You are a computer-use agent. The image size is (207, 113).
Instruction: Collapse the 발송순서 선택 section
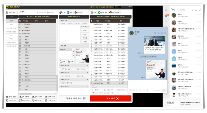88,66
